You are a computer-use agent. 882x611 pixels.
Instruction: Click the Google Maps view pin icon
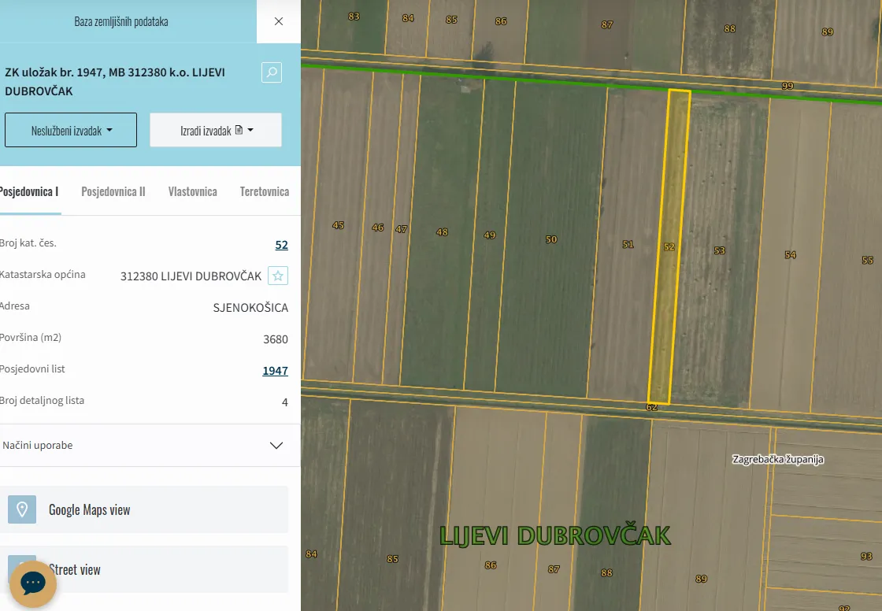[22, 509]
